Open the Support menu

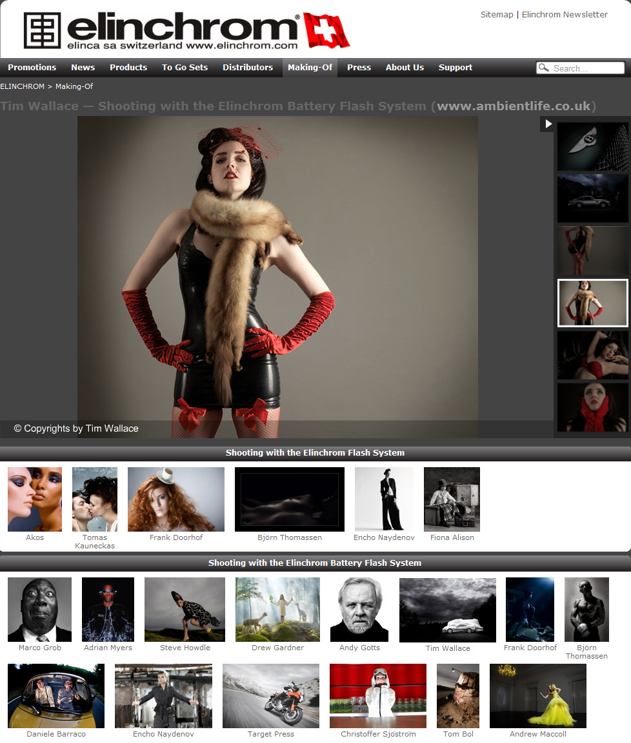[455, 67]
